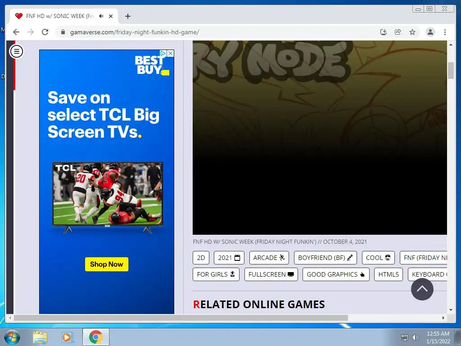The image size is (461, 346).
Task: Click the Best Buy logo in the ad
Action: pyautogui.click(x=151, y=65)
